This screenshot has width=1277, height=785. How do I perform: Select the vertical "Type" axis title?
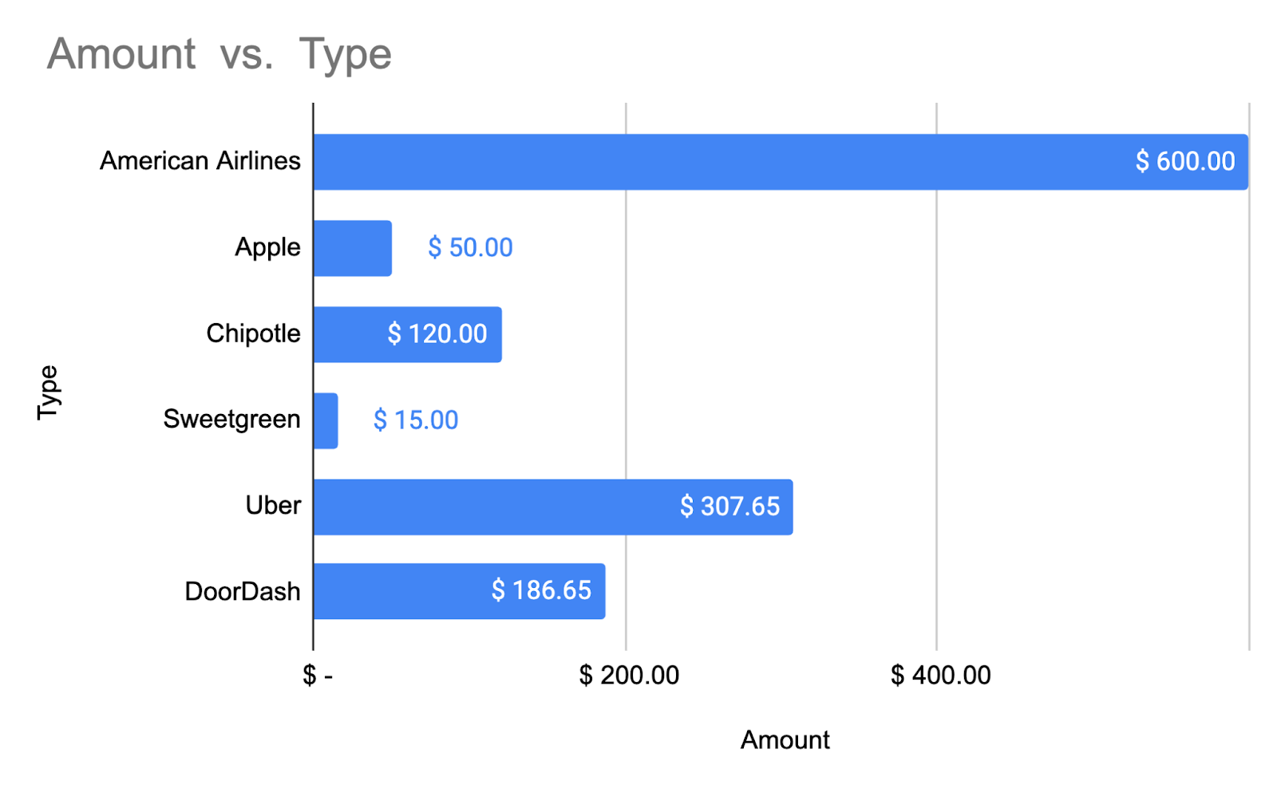pyautogui.click(x=48, y=392)
